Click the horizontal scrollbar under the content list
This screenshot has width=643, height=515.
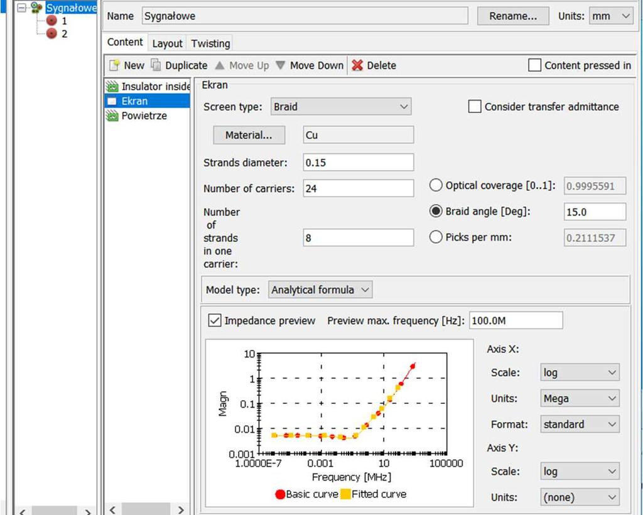click(x=146, y=509)
